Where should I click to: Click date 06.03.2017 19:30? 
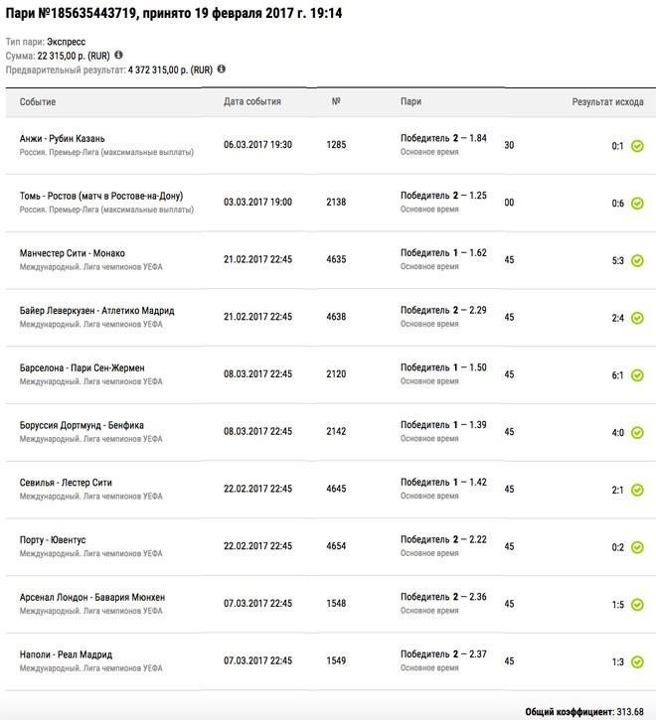[257, 145]
